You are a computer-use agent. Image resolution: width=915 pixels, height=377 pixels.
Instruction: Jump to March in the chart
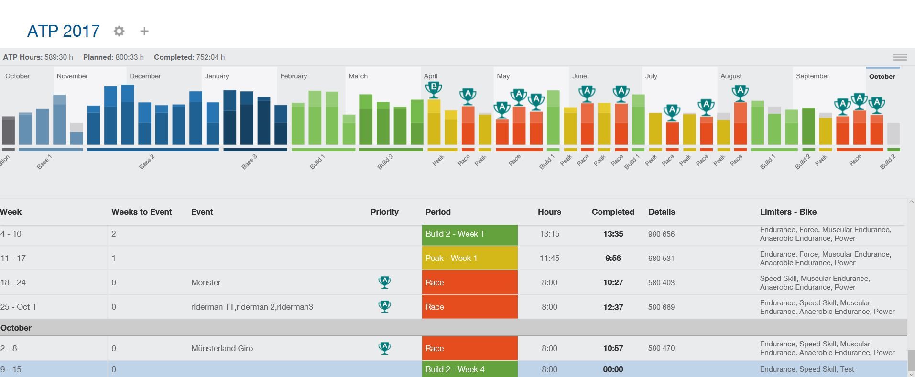358,76
